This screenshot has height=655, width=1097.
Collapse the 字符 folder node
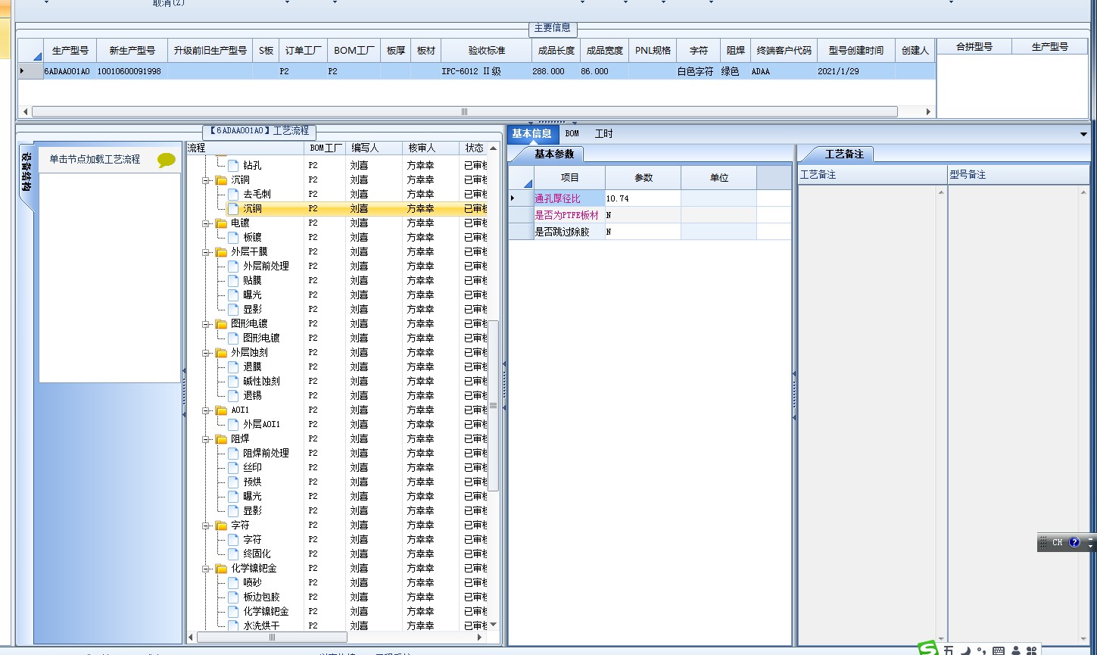click(x=206, y=526)
